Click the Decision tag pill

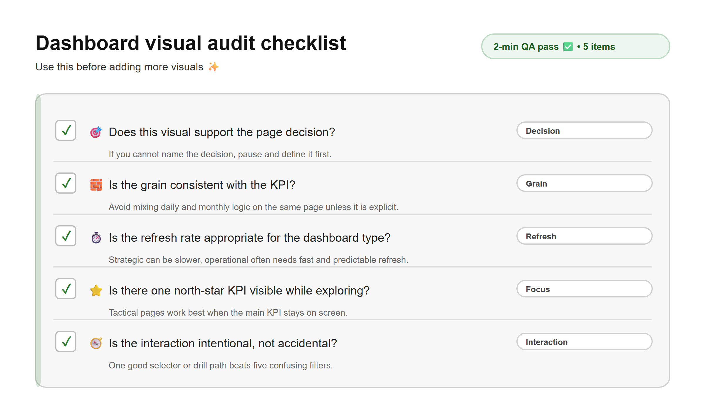(x=584, y=131)
